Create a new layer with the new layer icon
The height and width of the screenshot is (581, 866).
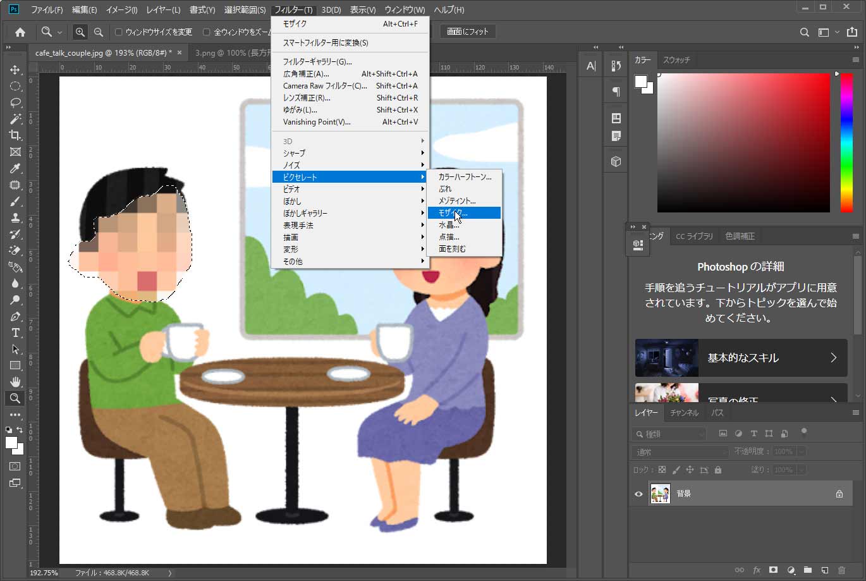click(x=824, y=570)
